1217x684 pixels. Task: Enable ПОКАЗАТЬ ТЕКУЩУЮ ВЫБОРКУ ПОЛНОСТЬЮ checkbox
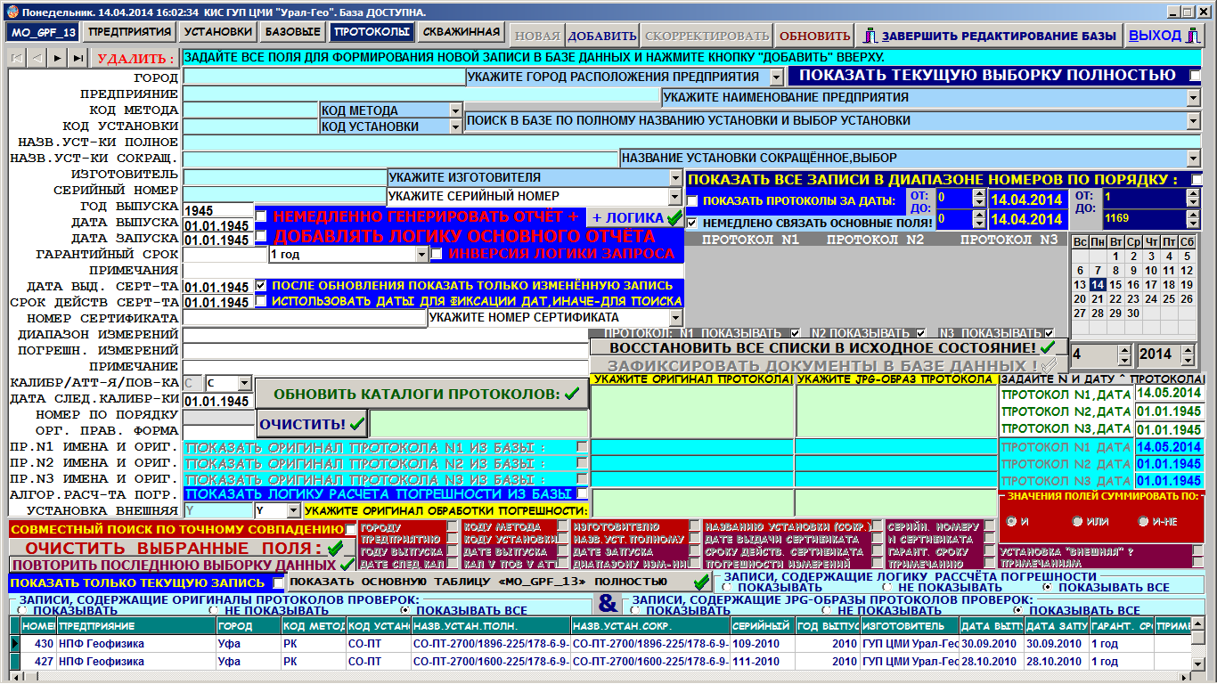[1196, 76]
